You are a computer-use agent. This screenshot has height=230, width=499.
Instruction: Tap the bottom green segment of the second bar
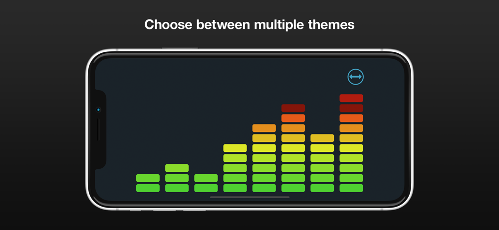[x=177, y=188]
